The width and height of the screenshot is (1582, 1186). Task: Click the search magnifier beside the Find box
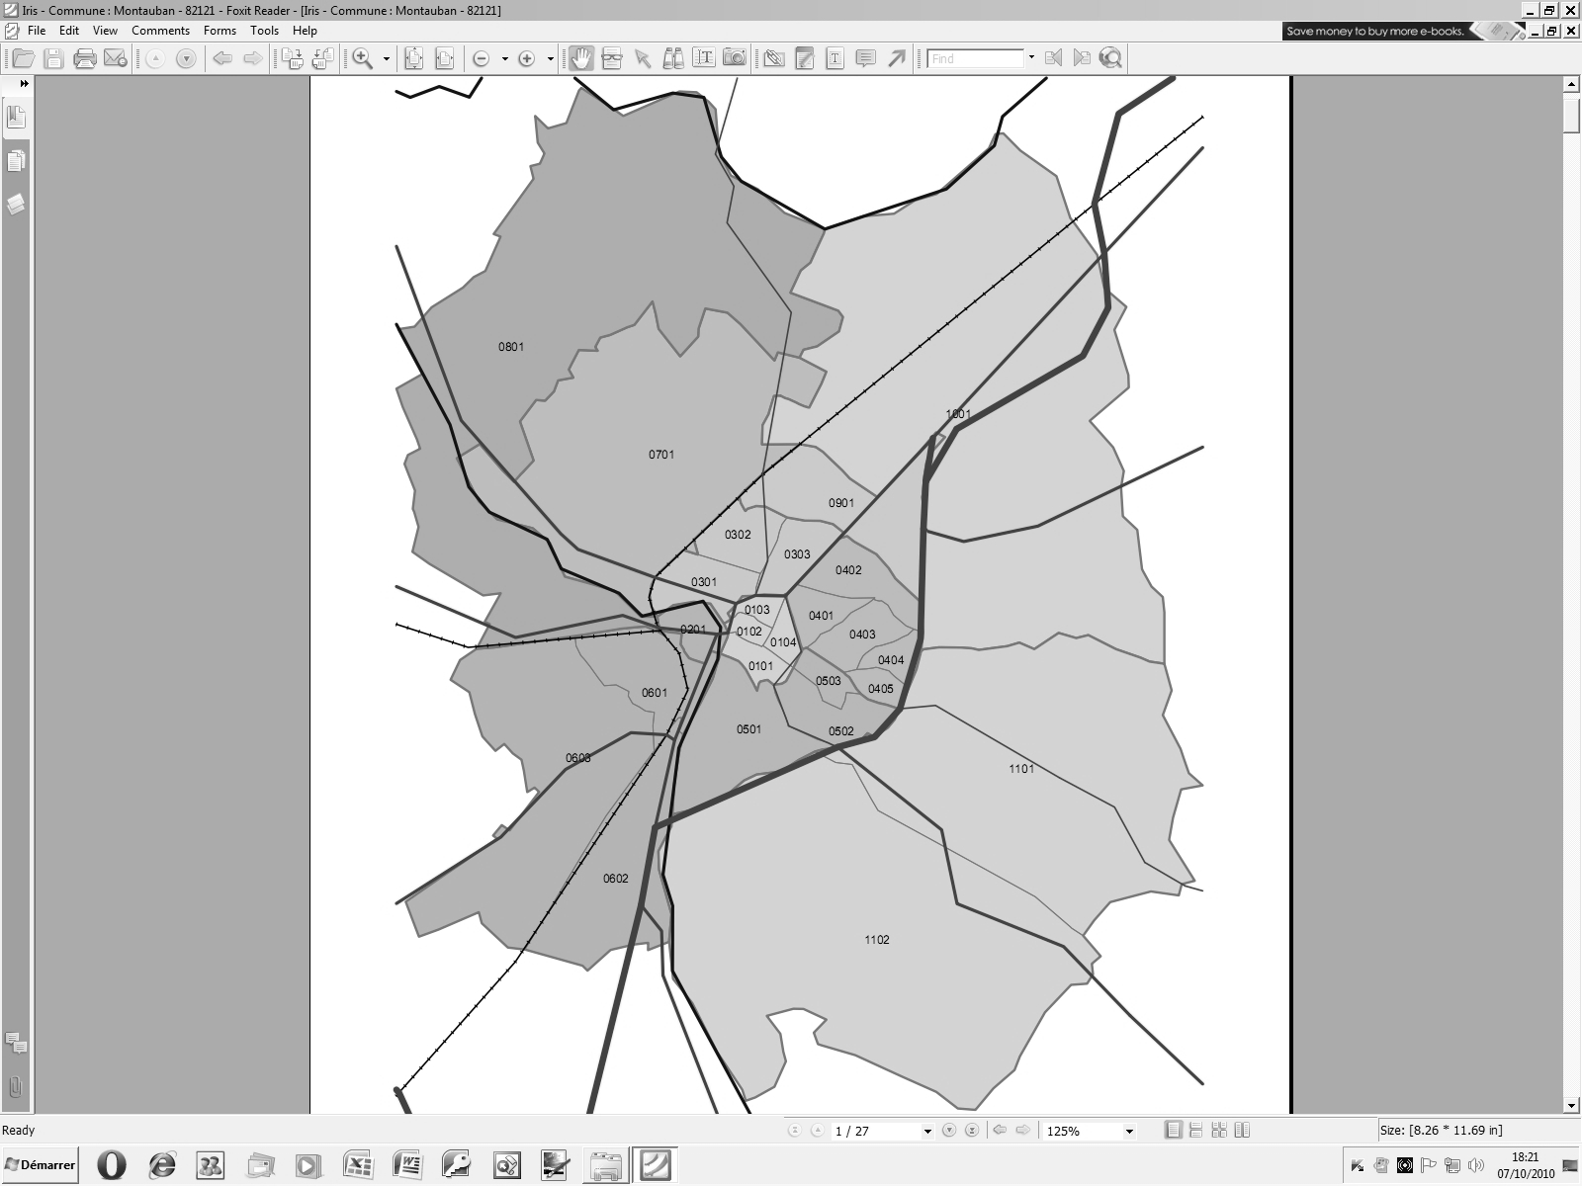pyautogui.click(x=1110, y=58)
